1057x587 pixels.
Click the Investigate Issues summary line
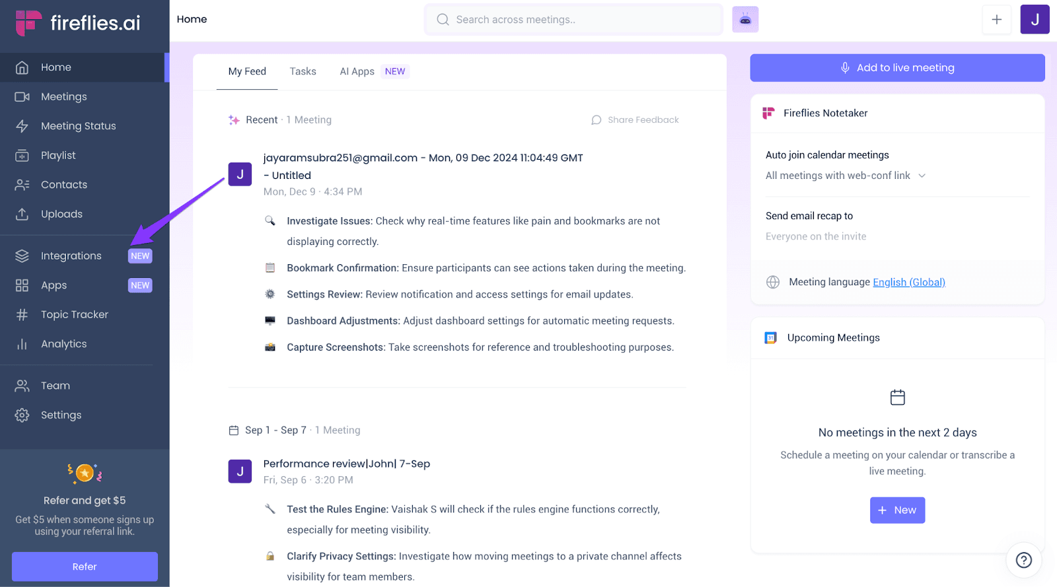click(x=473, y=231)
